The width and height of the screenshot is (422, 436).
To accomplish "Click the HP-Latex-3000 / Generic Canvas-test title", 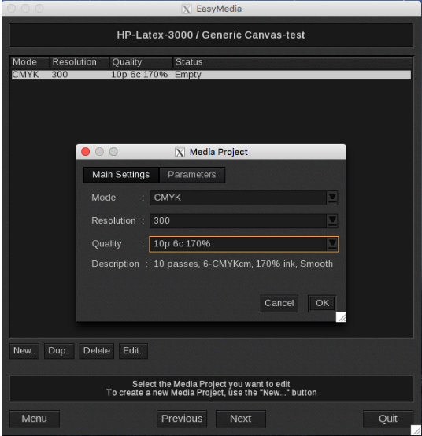I will coord(211,35).
